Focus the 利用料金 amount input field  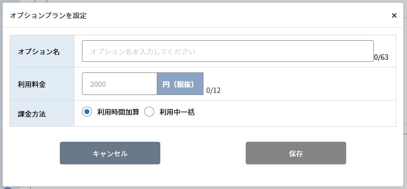pyautogui.click(x=120, y=84)
